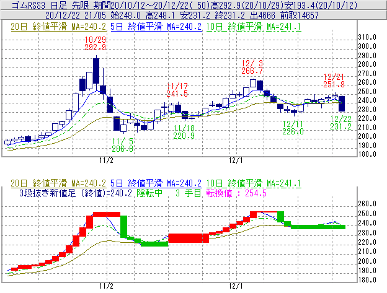
Task: Select the period low 安193.4(20/10/12) in header
Action: click(x=319, y=5)
